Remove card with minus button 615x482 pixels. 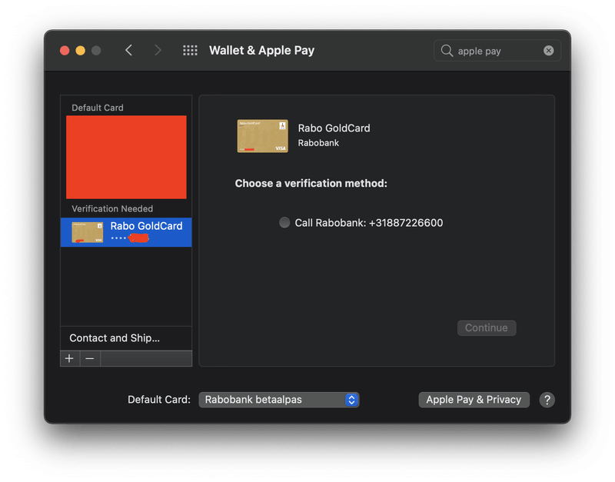click(x=90, y=358)
